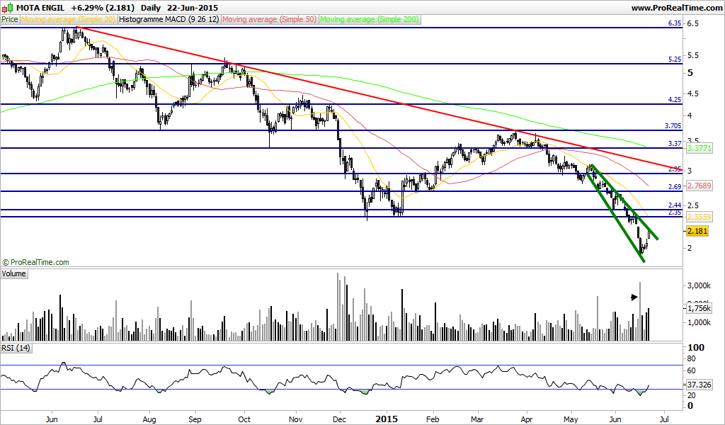The width and height of the screenshot is (725, 425).
Task: Click the 2.44 horizontal level label
Action: [675, 205]
